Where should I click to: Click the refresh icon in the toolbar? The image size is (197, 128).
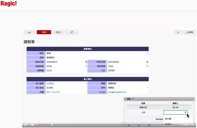tap(72, 32)
